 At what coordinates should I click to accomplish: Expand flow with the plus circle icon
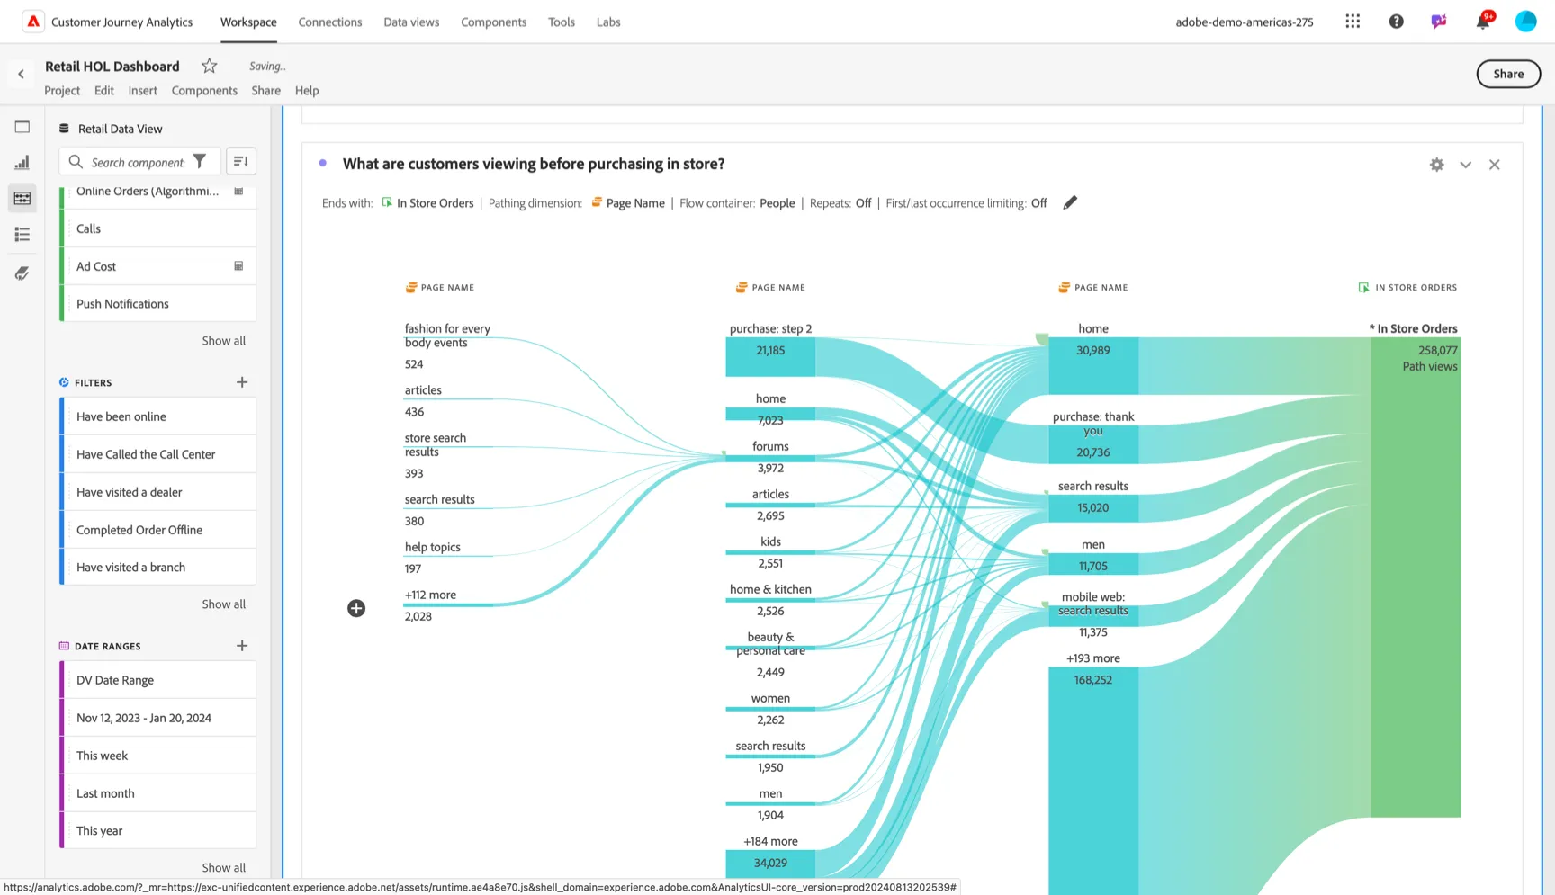tap(356, 609)
